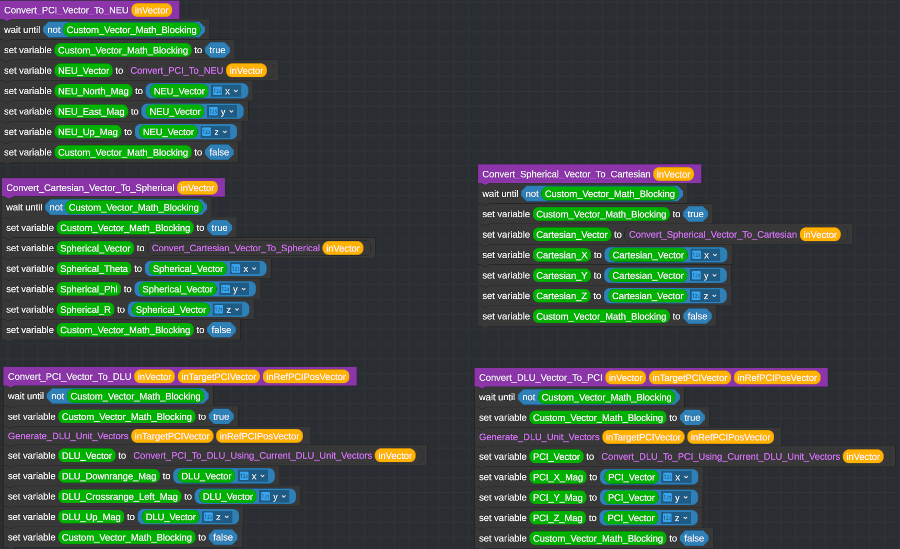Expand the z selector in the PCI_Z_Mag row
The image size is (900, 549).
point(676,518)
